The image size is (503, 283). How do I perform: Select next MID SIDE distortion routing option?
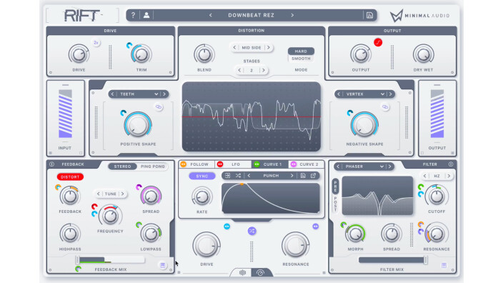click(269, 47)
